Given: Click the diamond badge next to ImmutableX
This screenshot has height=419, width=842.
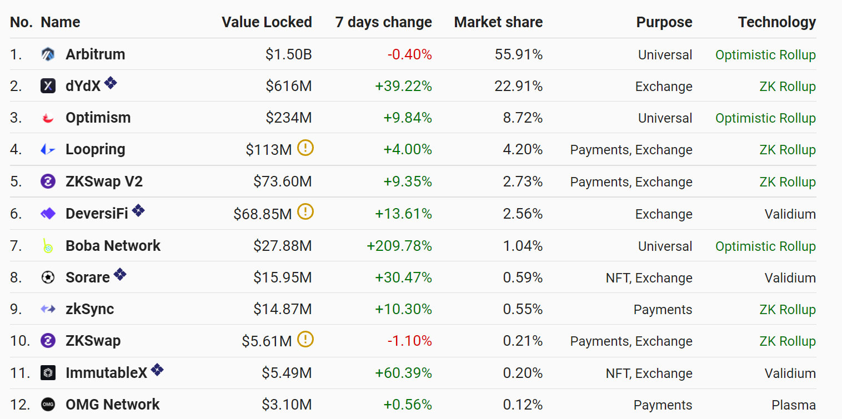Looking at the screenshot, I should click(157, 370).
